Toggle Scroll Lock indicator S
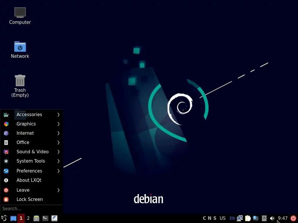The height and width of the screenshot is (223, 298). point(215,218)
